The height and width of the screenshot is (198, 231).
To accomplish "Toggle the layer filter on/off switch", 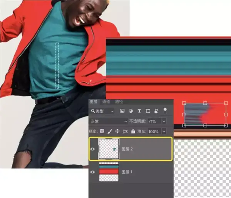I will click(x=165, y=111).
